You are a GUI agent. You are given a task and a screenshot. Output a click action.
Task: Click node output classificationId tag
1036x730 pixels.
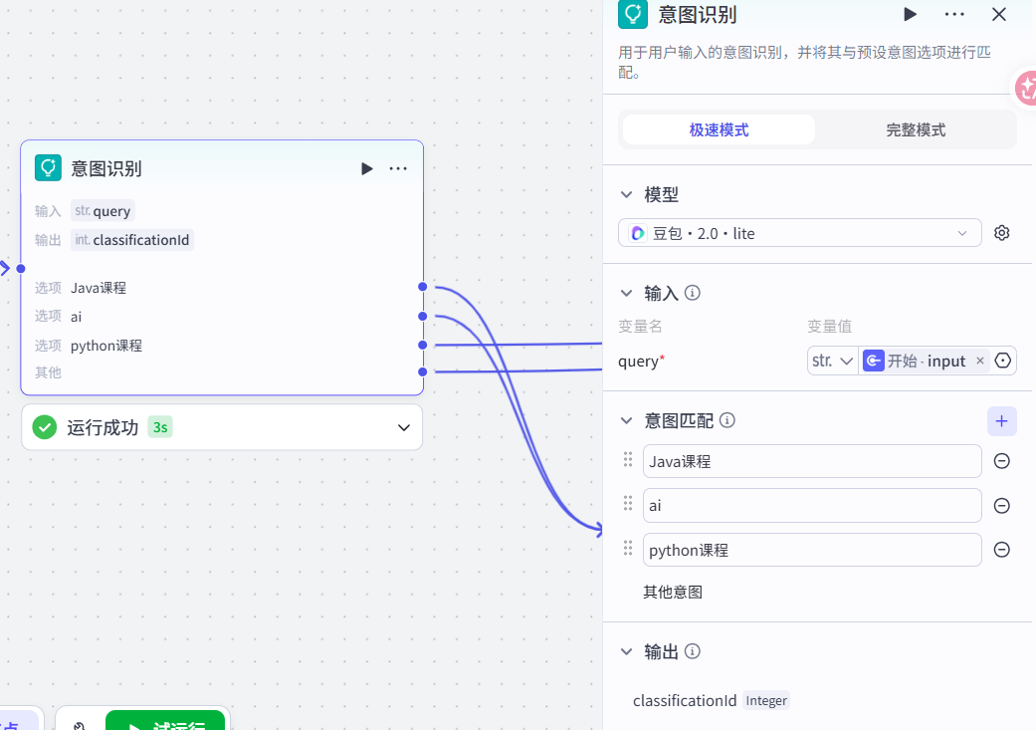click(132, 239)
